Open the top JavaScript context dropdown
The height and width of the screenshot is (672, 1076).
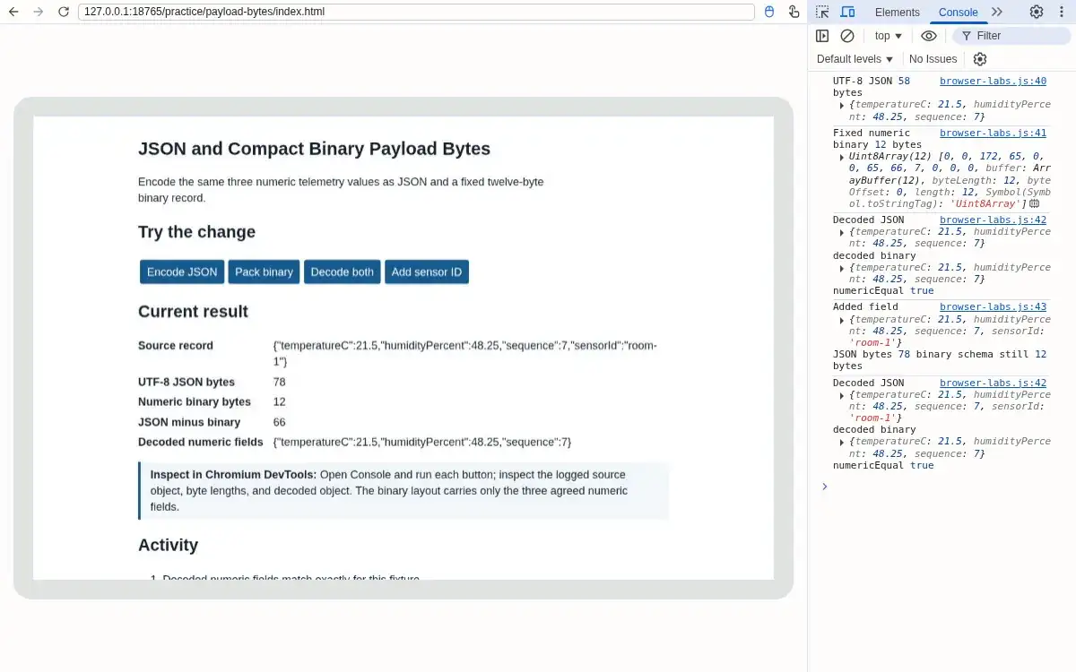click(x=889, y=36)
